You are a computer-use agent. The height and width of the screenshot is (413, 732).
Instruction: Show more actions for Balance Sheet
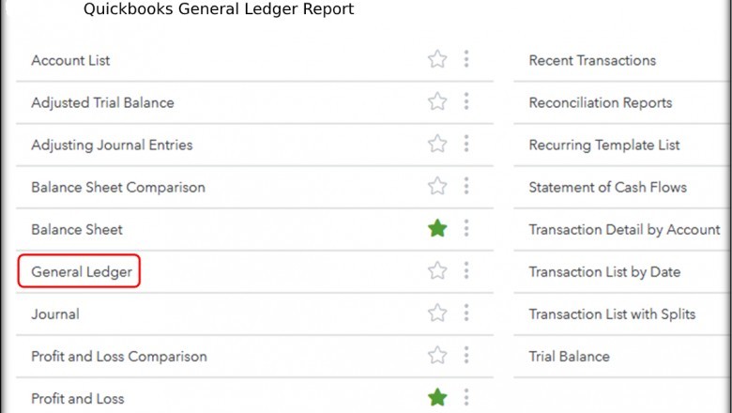pyautogui.click(x=466, y=229)
